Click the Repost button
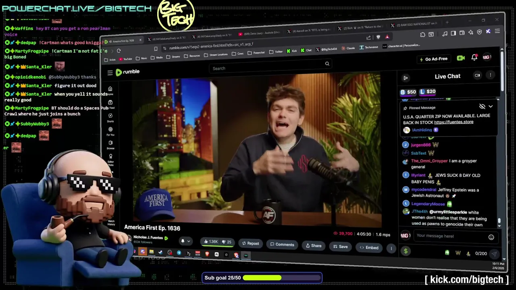Viewport: 516px width, 290px height. point(250,243)
